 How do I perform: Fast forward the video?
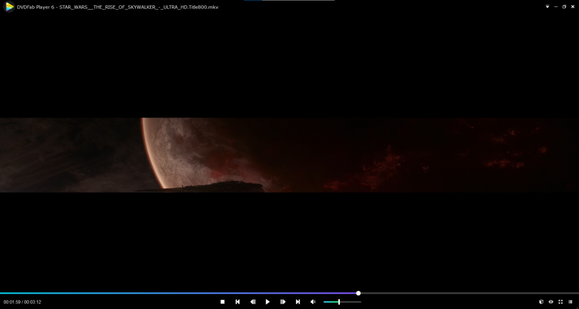coord(282,302)
